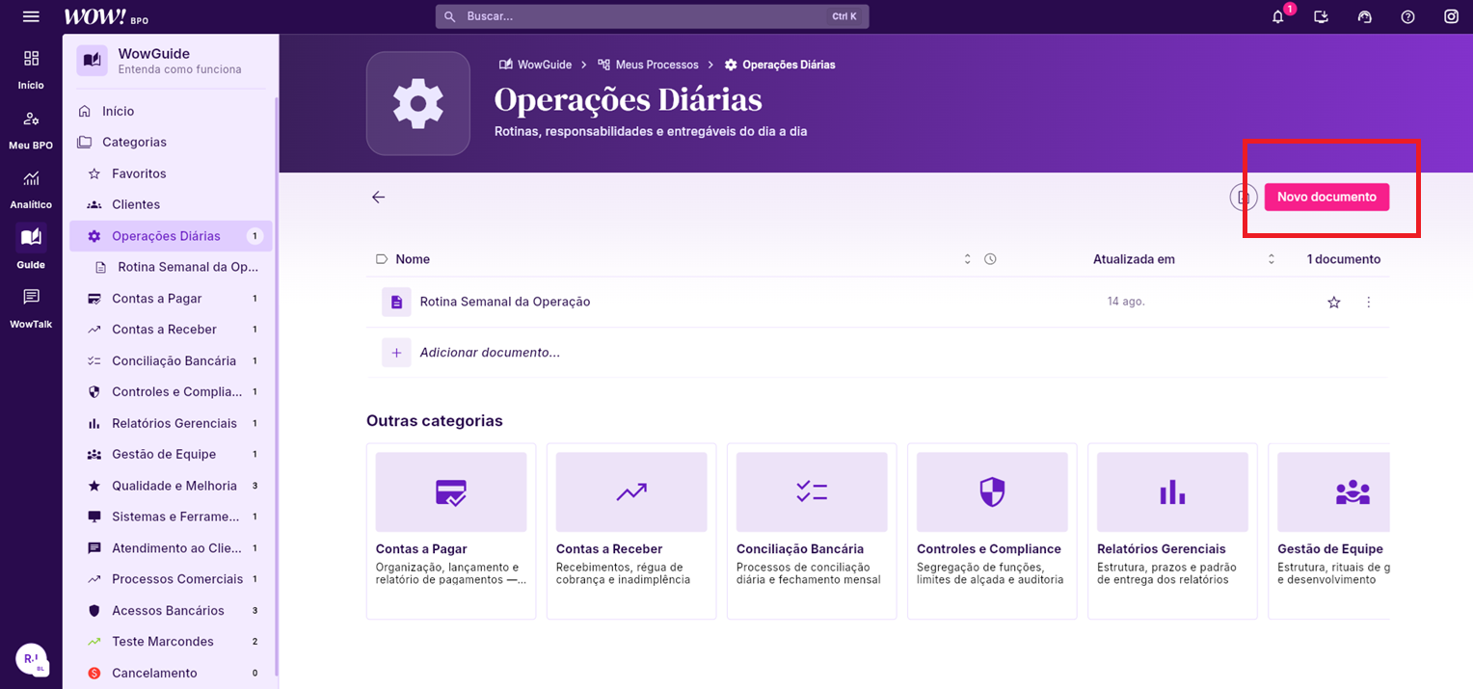Image resolution: width=1473 pixels, height=689 pixels.
Task: Open Processos Comerciais in sidebar
Action: [170, 579]
